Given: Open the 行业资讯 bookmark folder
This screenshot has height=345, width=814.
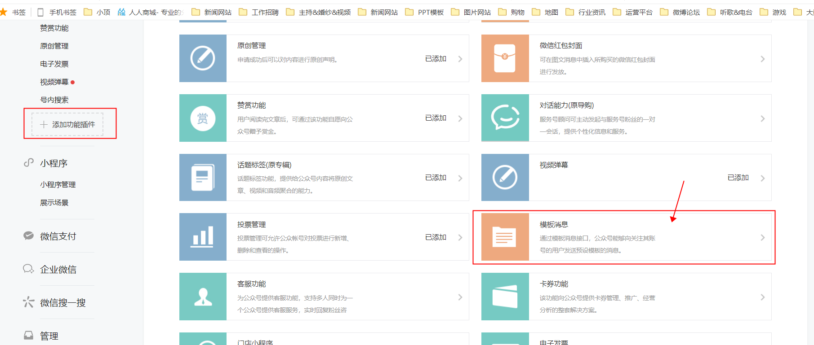Looking at the screenshot, I should (x=586, y=12).
